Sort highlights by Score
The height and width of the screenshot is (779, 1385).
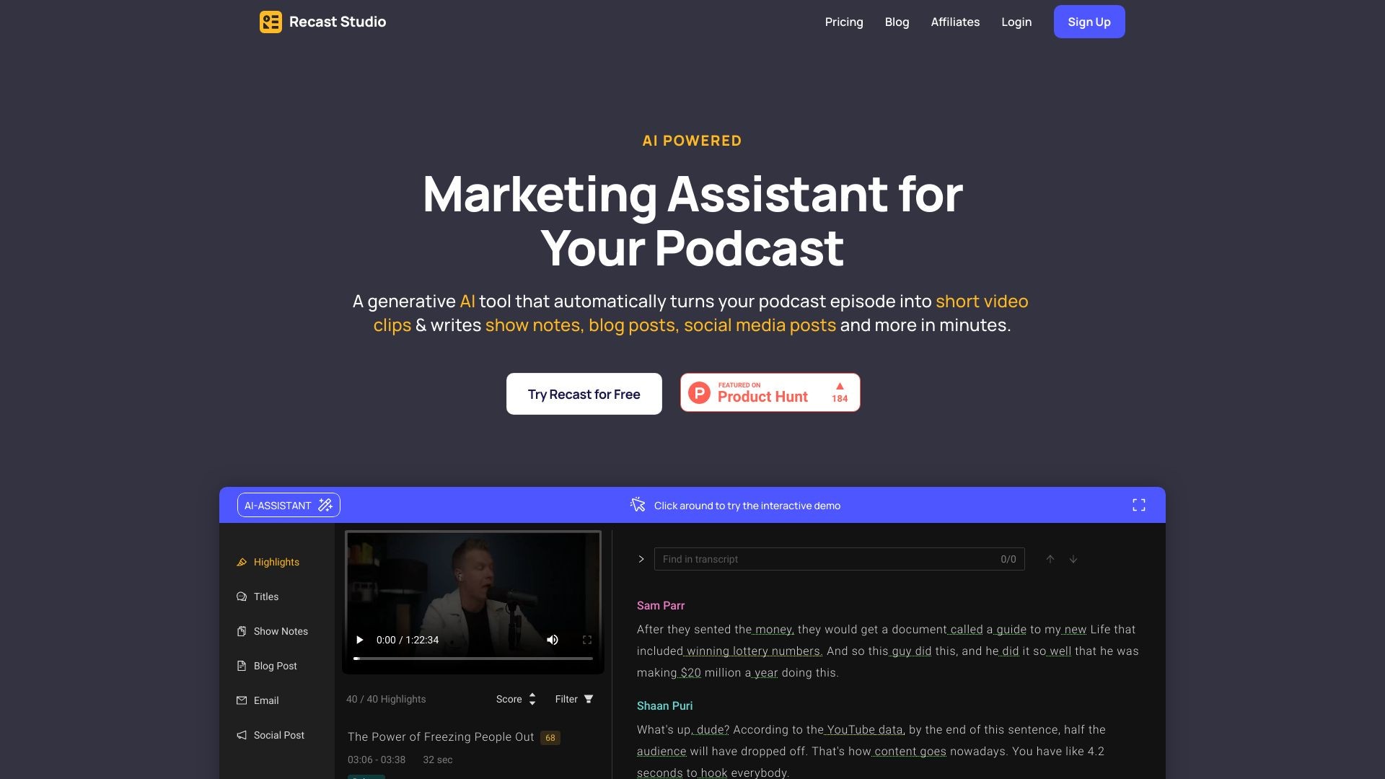click(516, 699)
